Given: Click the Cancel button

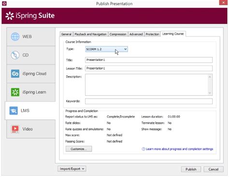Looking at the screenshot, I should pyautogui.click(x=214, y=169).
